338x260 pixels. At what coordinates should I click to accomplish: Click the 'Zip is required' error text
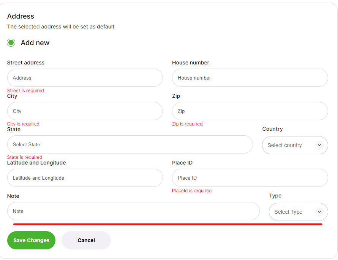187,124
